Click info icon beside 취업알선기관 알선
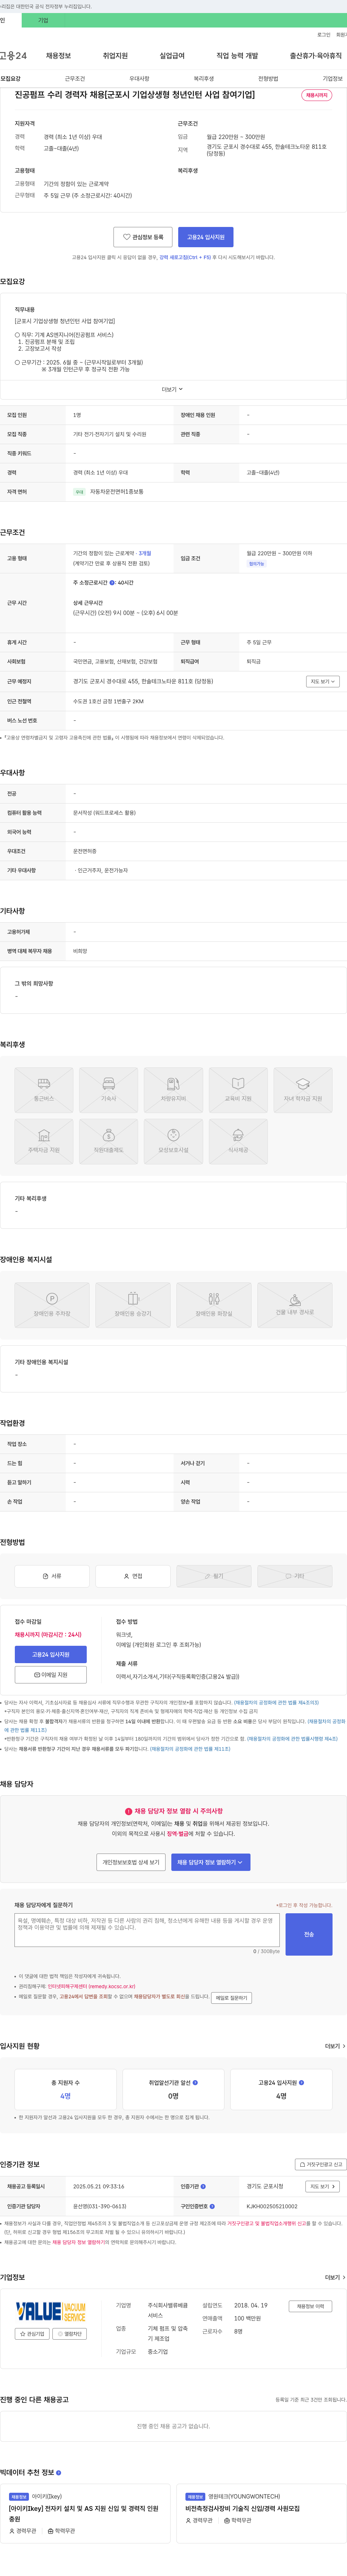The image size is (347, 2576). coord(195,2083)
